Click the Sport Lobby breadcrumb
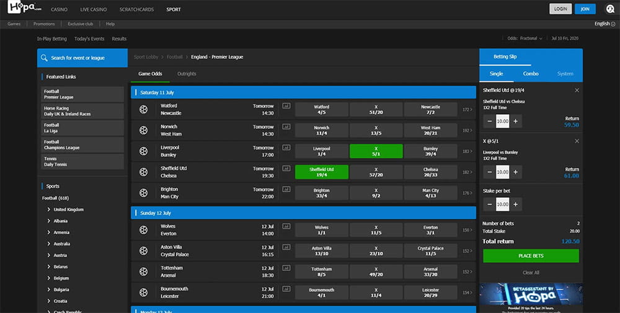This screenshot has height=313, width=620. 146,57
